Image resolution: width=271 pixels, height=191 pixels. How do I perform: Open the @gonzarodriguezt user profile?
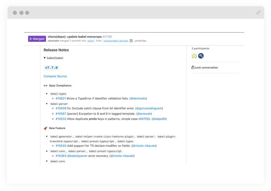click(149, 108)
